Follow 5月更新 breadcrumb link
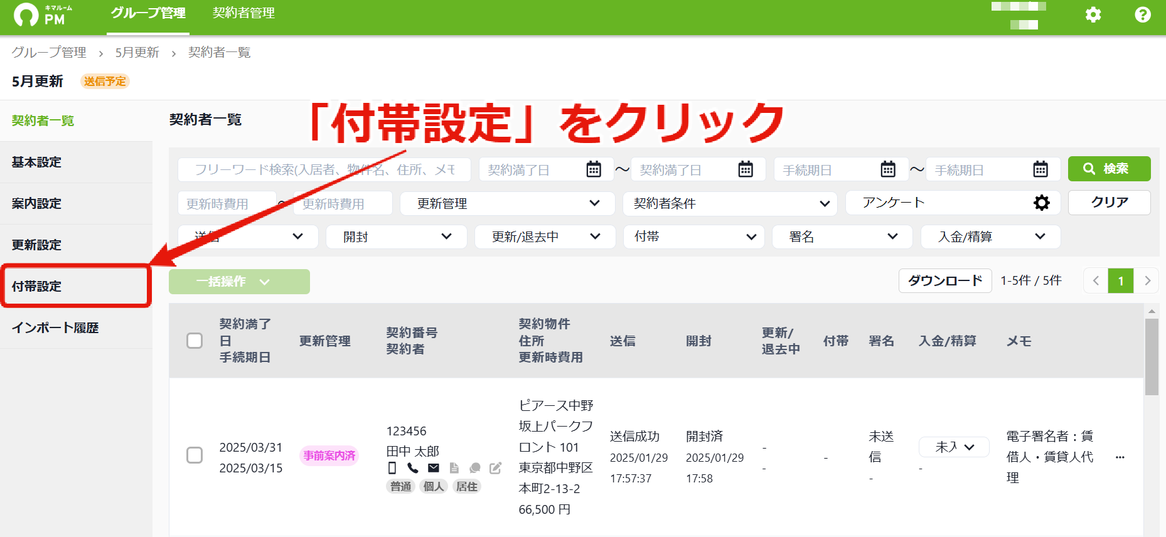 coord(137,52)
